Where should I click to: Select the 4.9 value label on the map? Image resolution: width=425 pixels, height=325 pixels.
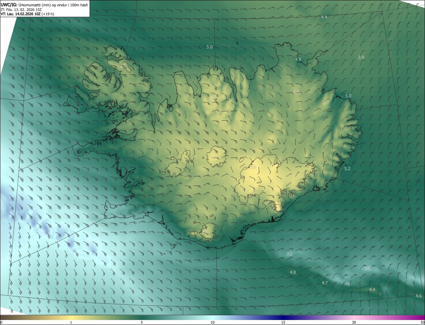[298, 59]
